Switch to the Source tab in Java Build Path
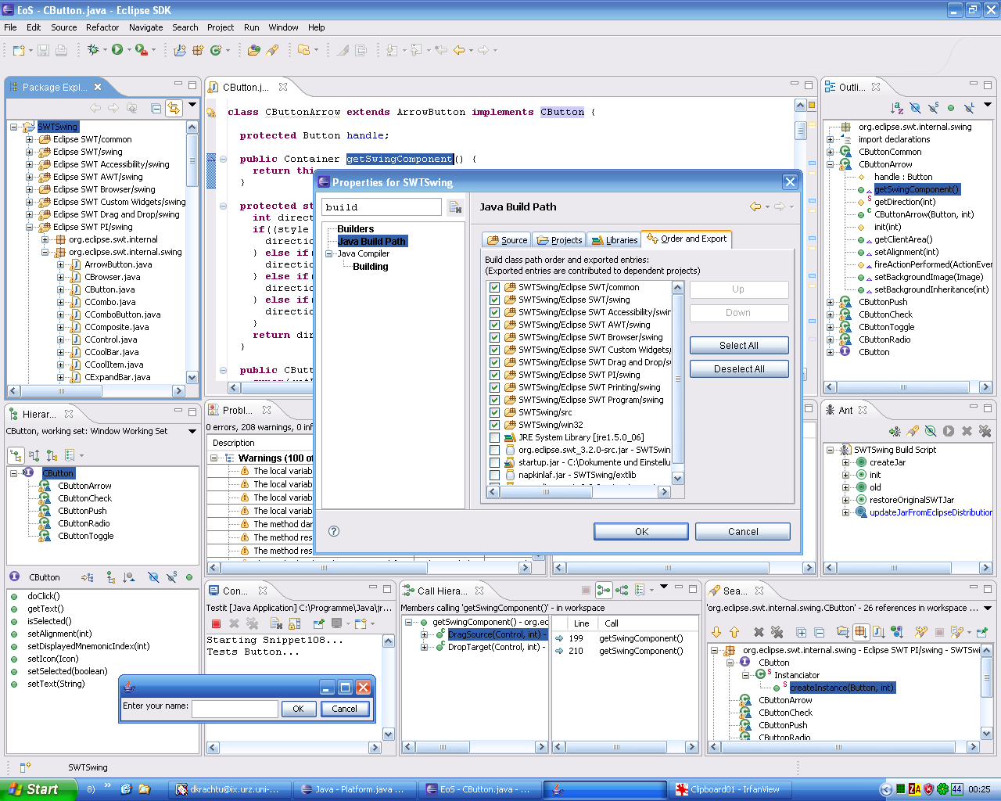This screenshot has height=801, width=1001. point(507,240)
